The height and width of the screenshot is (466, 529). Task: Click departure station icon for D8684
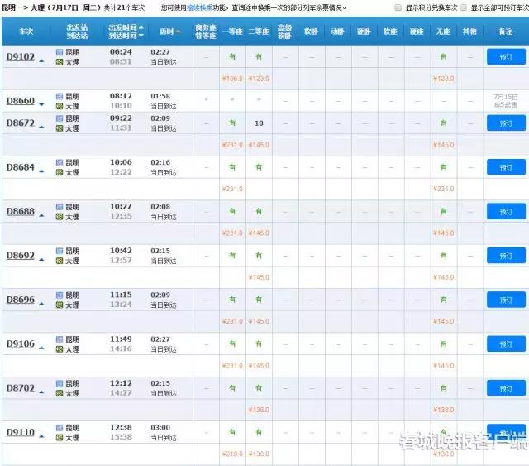(60, 162)
